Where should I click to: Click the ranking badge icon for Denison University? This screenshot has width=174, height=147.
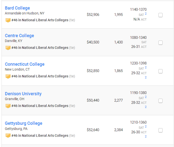(x=8, y=106)
